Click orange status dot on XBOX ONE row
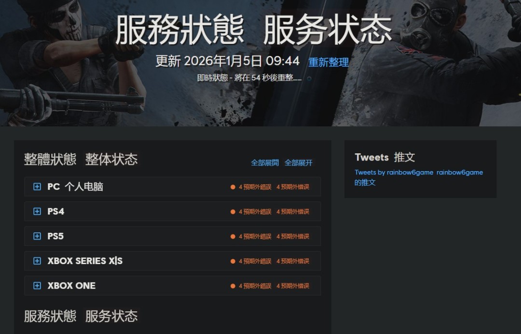 point(233,286)
